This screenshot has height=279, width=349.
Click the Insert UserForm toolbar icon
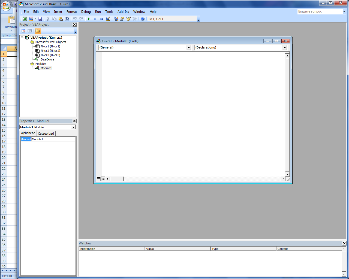(x=31, y=19)
